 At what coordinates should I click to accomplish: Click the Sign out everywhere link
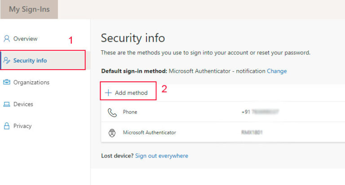coord(162,156)
